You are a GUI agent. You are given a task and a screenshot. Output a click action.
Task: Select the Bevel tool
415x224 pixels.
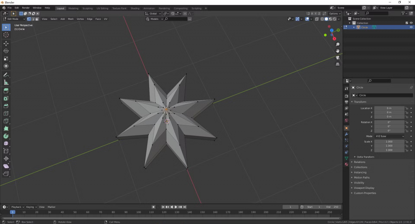pyautogui.click(x=6, y=106)
